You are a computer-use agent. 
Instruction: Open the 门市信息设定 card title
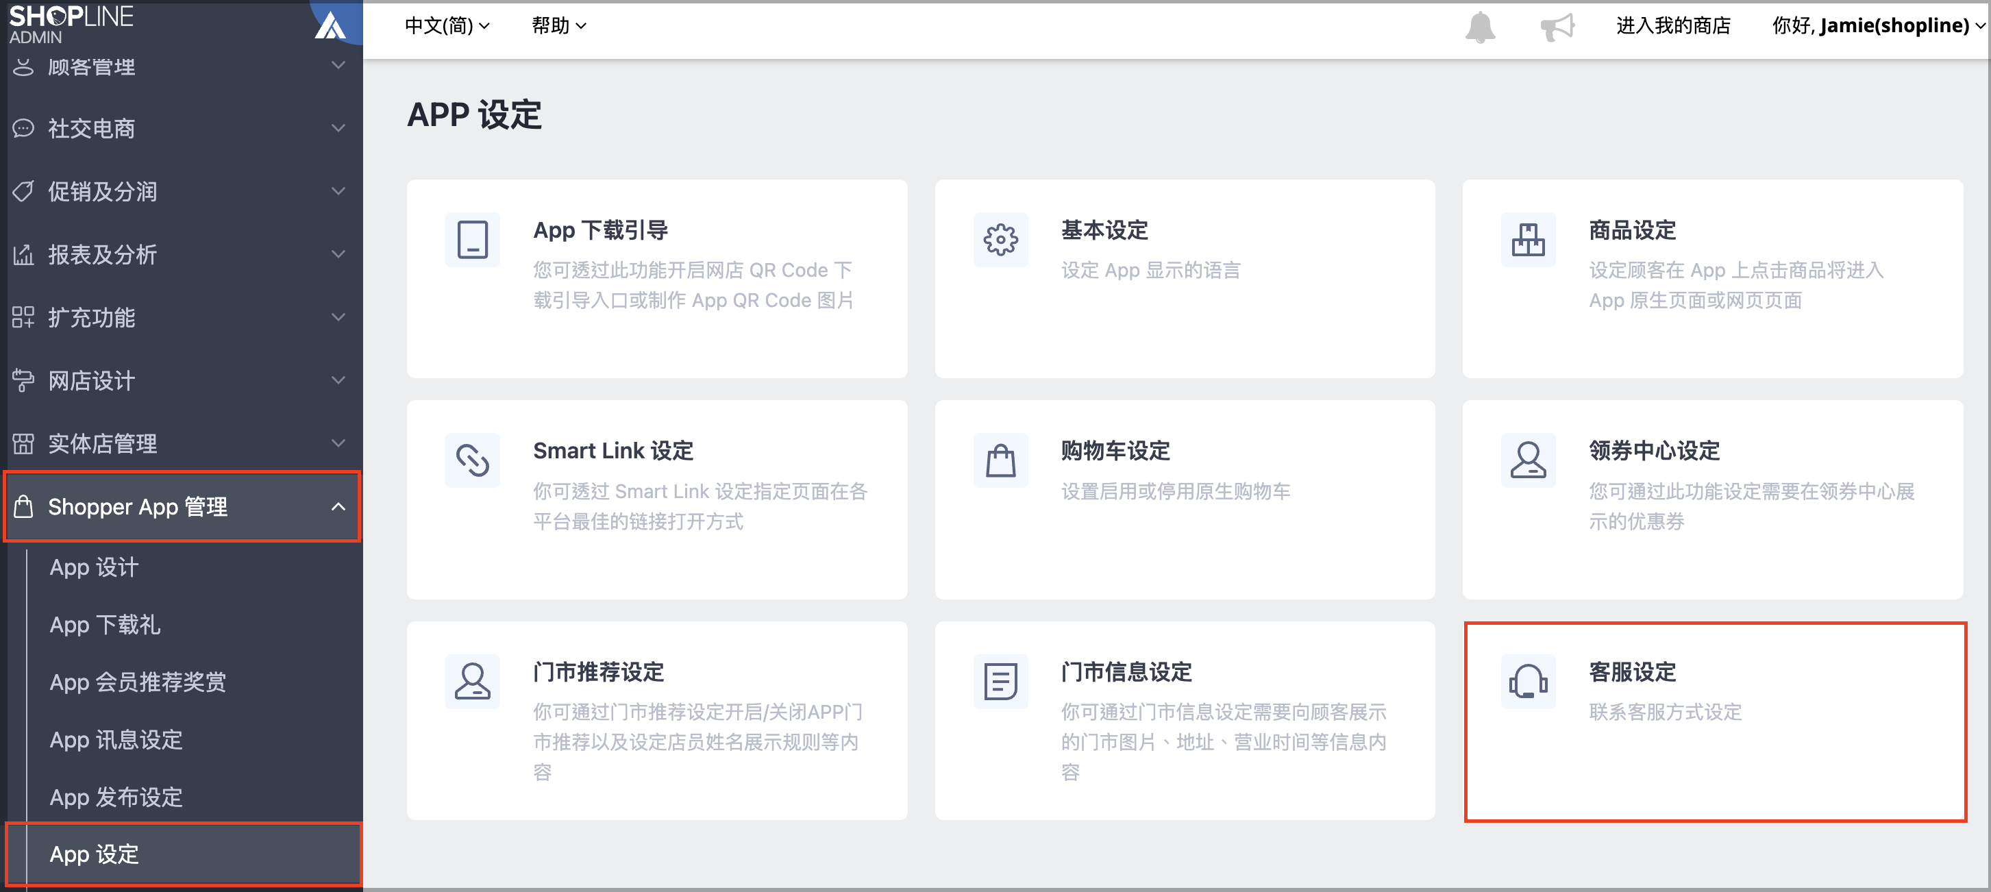(1126, 671)
